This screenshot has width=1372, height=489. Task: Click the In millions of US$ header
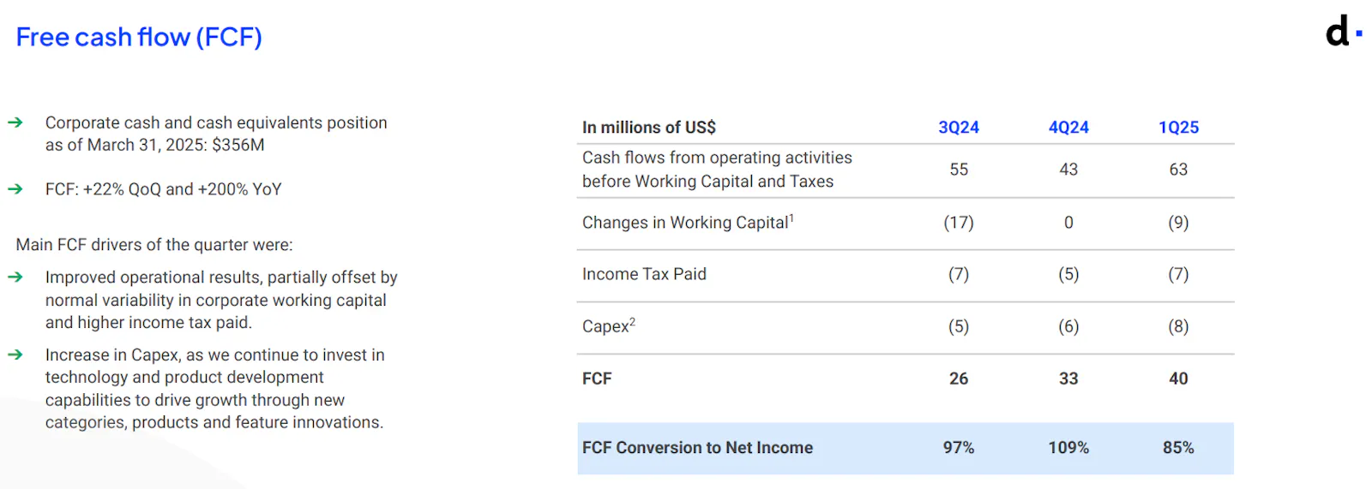click(x=649, y=127)
